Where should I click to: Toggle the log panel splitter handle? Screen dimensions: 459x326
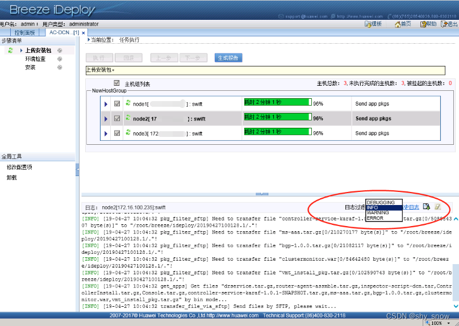[x=262, y=194]
